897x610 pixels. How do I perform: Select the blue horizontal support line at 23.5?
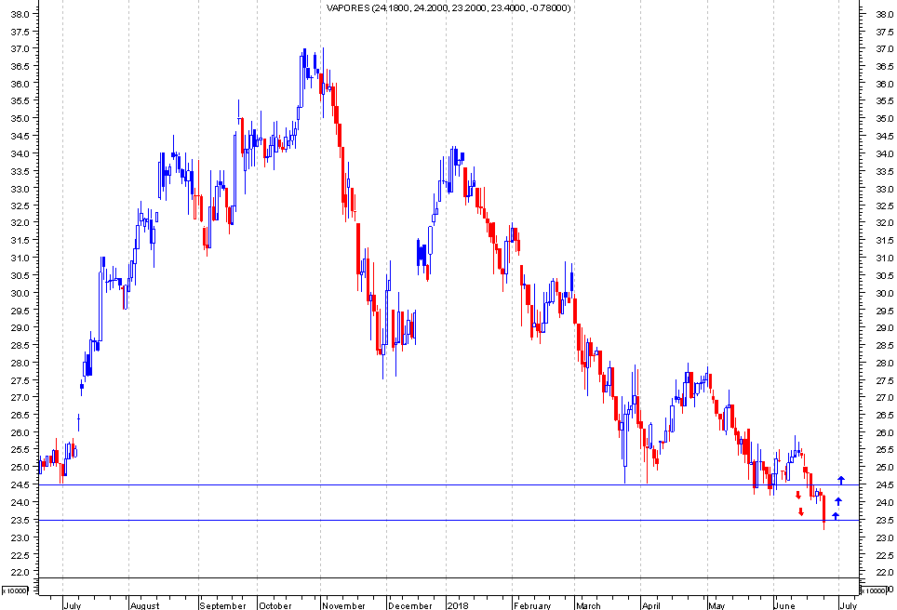(x=448, y=520)
